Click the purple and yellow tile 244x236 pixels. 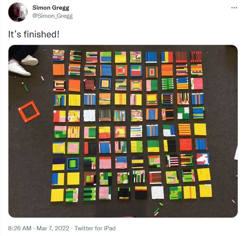pos(58,164)
